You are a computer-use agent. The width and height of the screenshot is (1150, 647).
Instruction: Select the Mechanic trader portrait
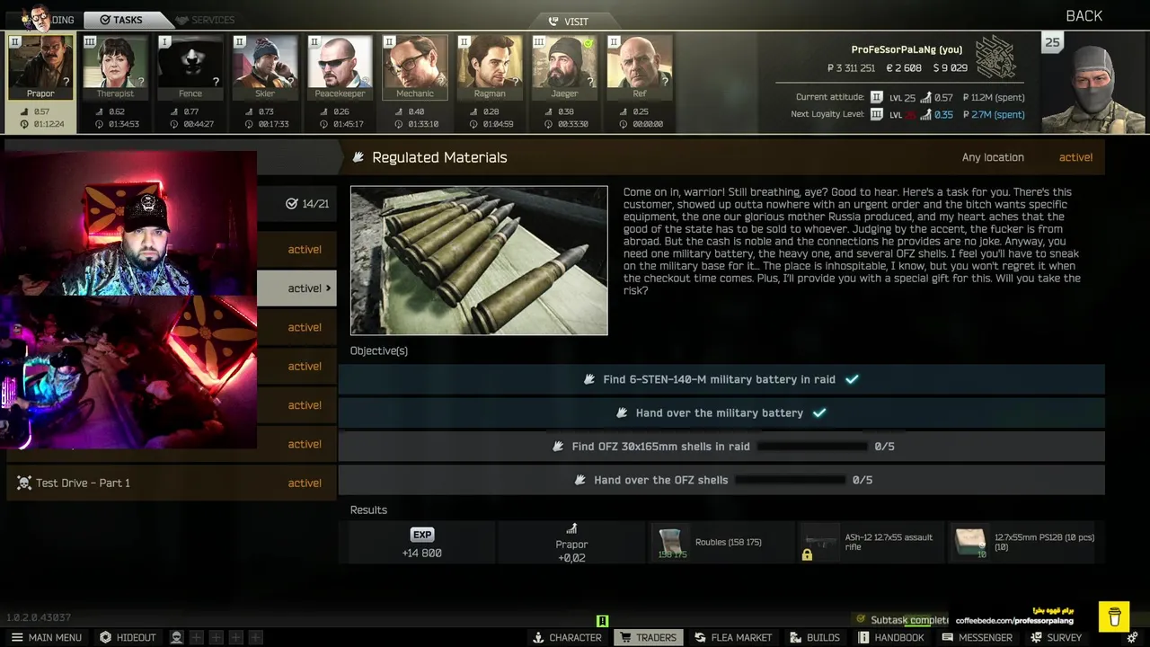[415, 67]
